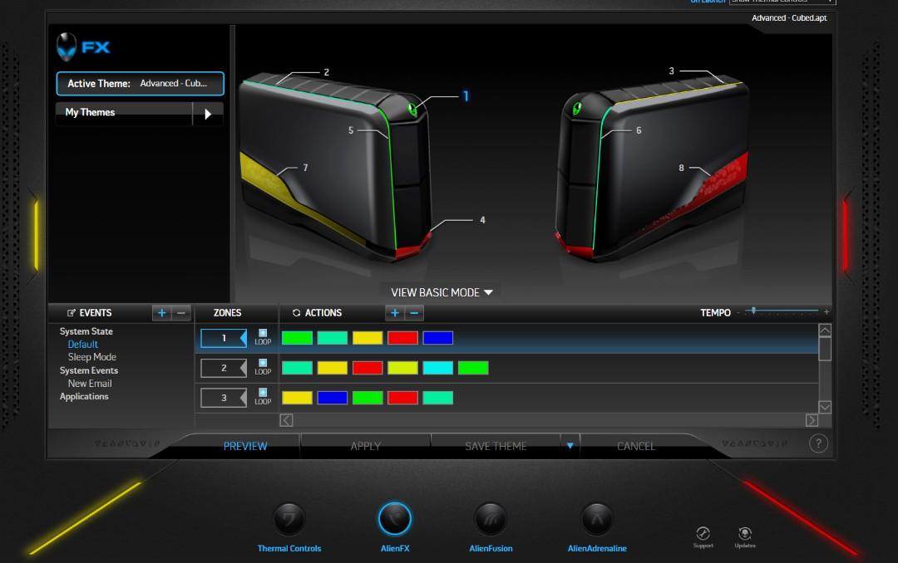Open AlienFusion from the bottom dock

click(x=490, y=519)
